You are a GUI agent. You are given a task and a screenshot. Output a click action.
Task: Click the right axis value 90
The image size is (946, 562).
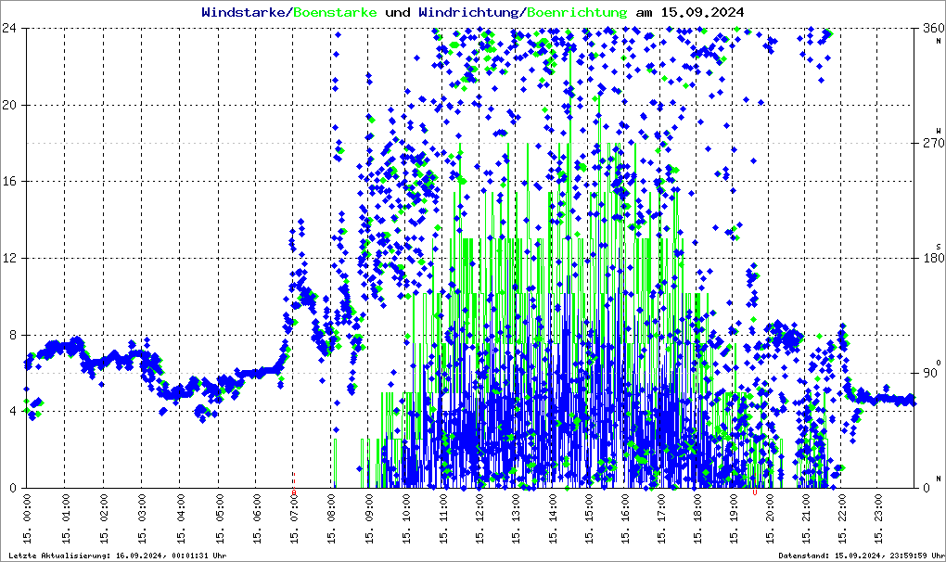click(x=929, y=373)
